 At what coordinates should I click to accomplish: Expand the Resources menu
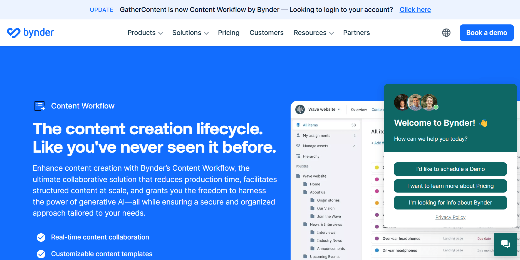tap(314, 33)
